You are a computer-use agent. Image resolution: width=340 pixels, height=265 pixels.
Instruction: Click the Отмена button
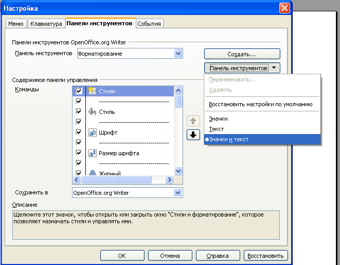(170, 255)
